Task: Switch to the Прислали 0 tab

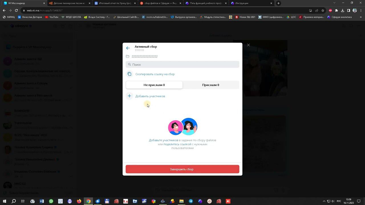Action: point(210,85)
